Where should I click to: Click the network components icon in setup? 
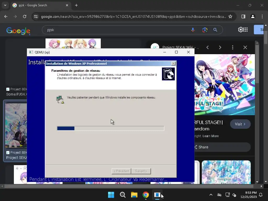coord(60,99)
